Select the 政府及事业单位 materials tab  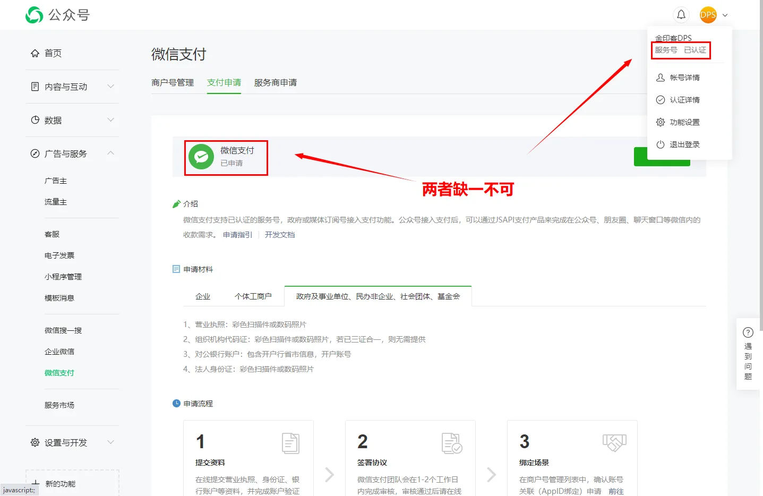point(378,296)
